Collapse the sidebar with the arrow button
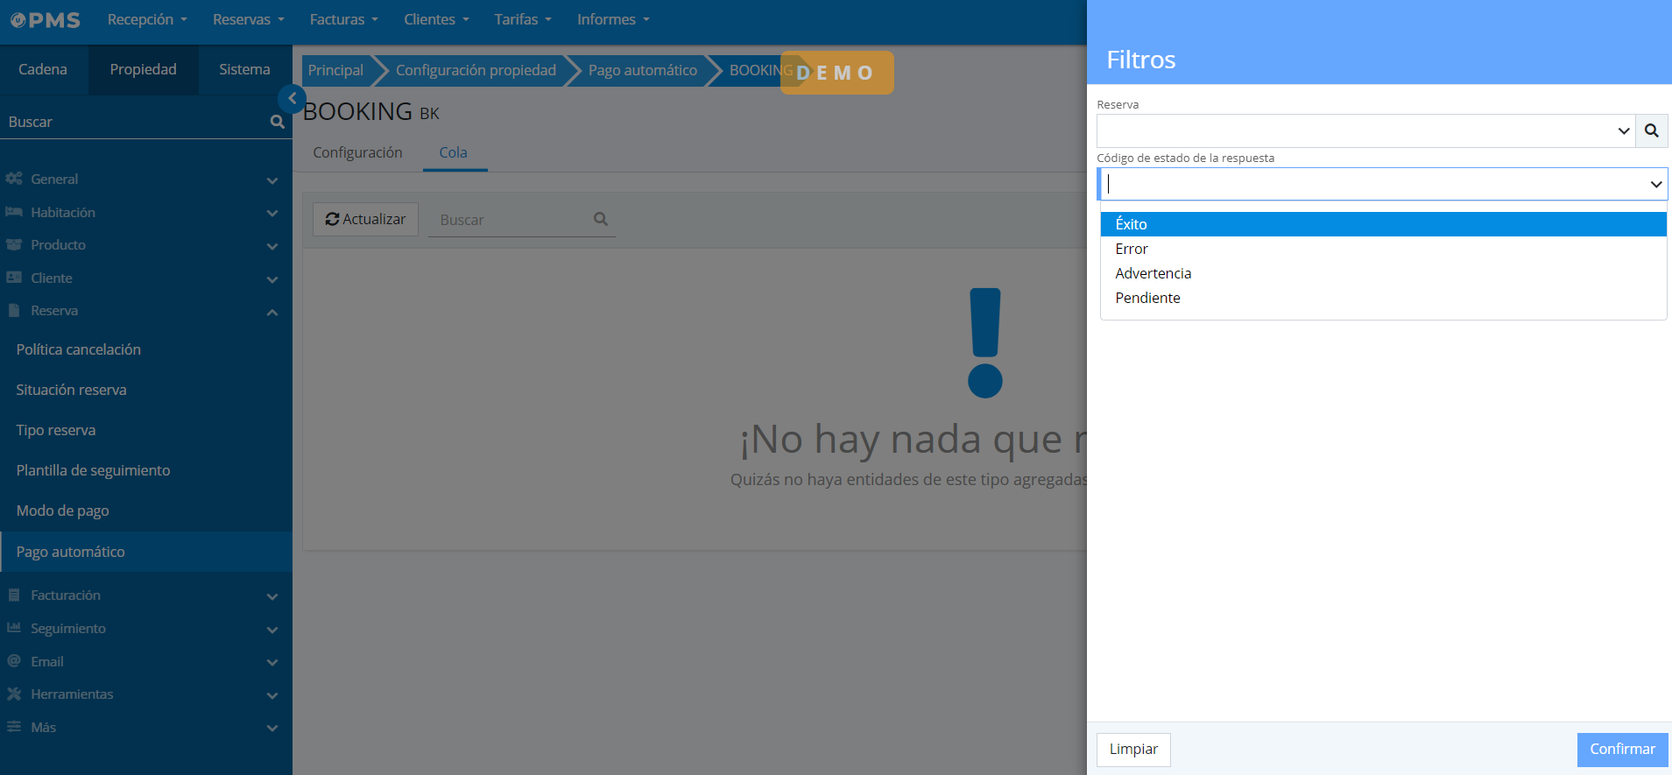 [x=292, y=99]
